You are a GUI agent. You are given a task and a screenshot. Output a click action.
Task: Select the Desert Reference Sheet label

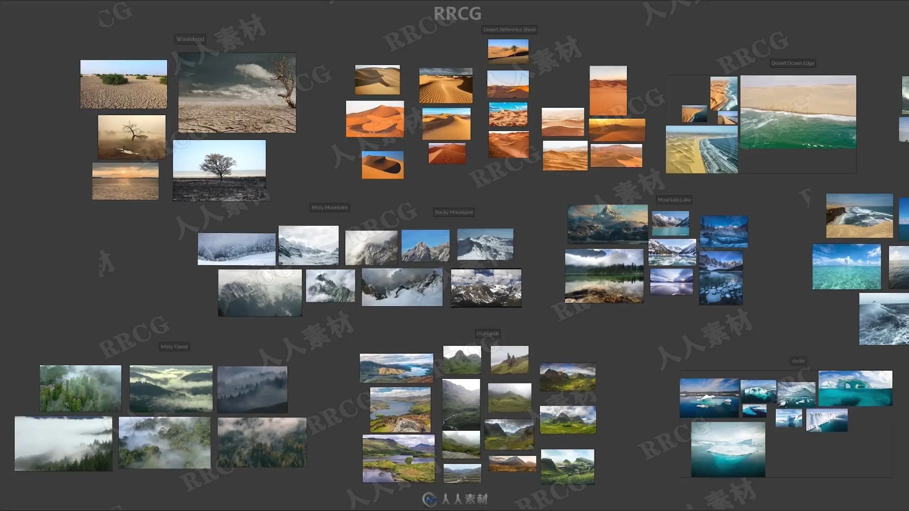click(510, 29)
